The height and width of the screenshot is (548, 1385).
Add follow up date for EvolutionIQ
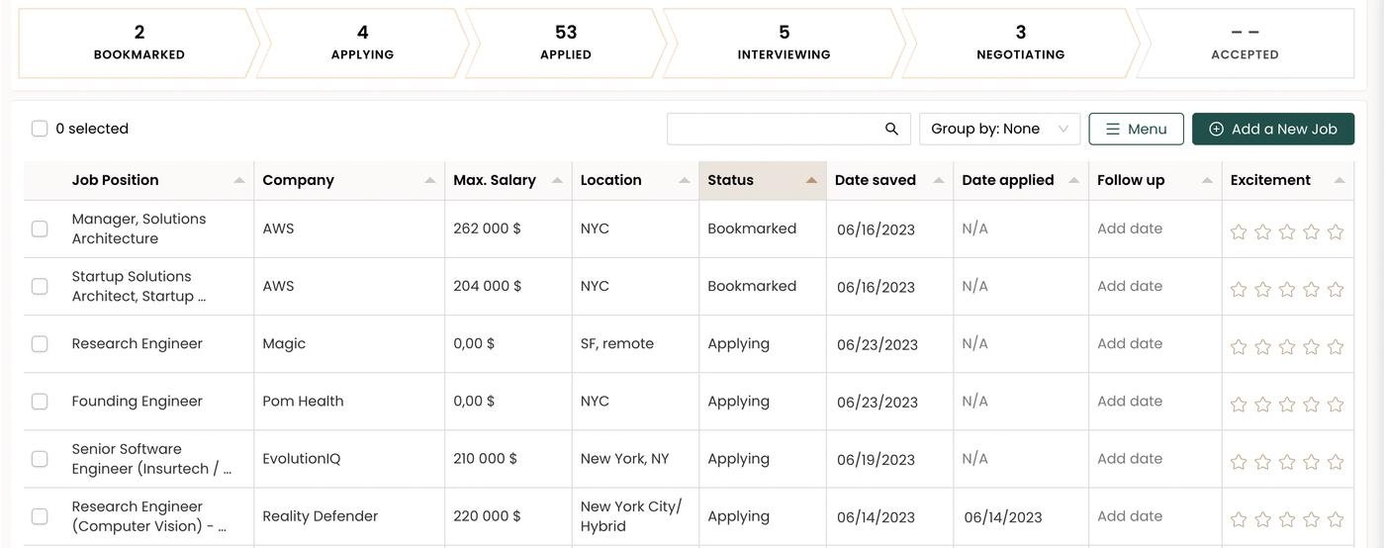click(x=1130, y=459)
